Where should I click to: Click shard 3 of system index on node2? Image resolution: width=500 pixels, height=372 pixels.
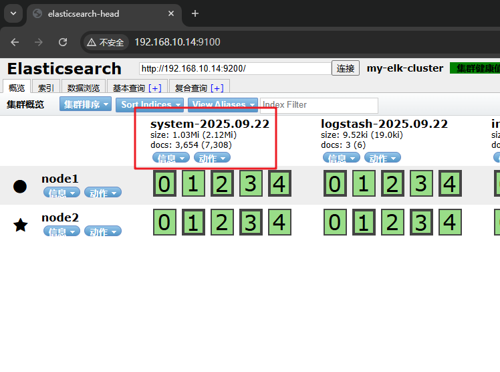(x=251, y=222)
